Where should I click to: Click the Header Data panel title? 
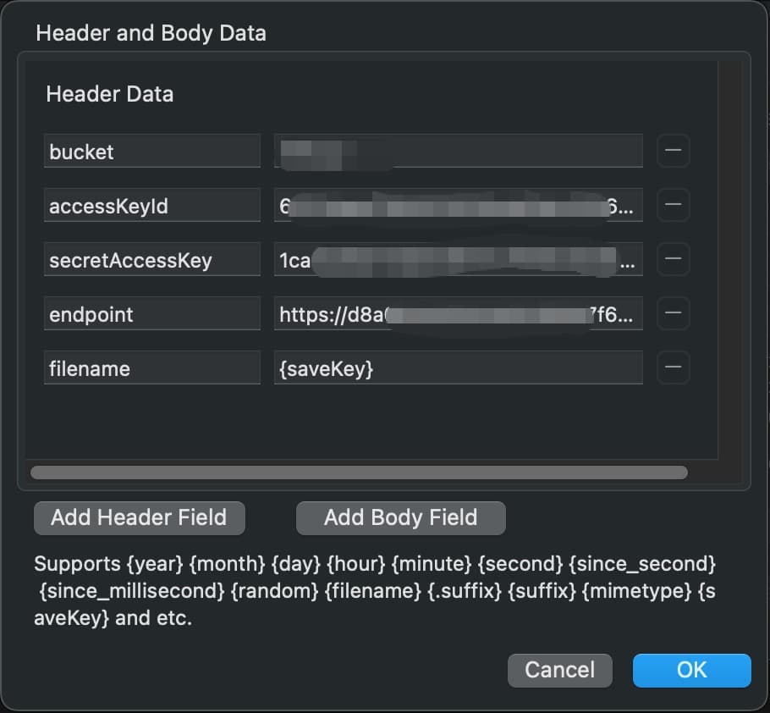(109, 94)
